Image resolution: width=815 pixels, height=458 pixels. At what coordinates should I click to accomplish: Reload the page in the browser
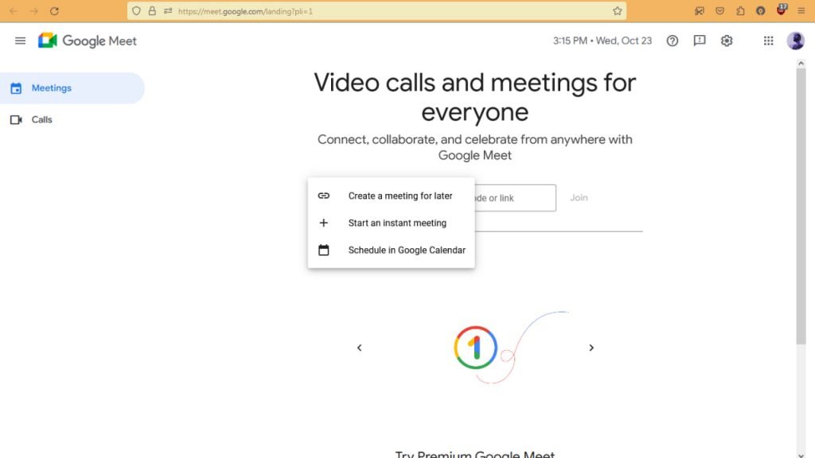[x=54, y=11]
